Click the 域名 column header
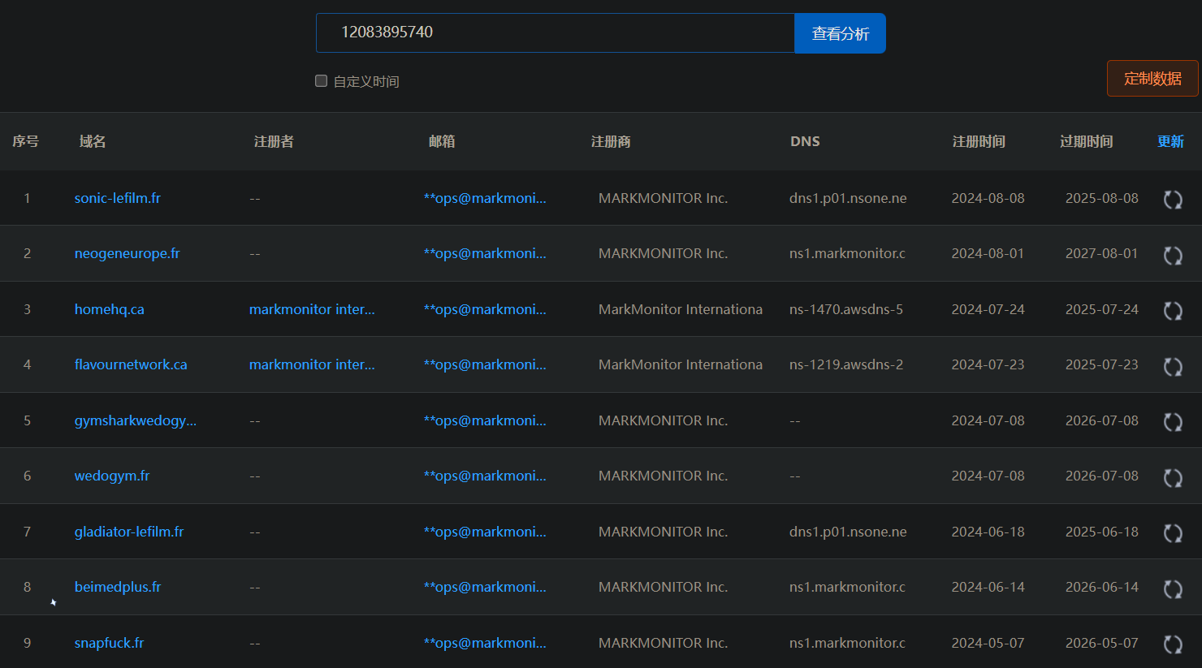This screenshot has height=668, width=1202. pos(93,141)
